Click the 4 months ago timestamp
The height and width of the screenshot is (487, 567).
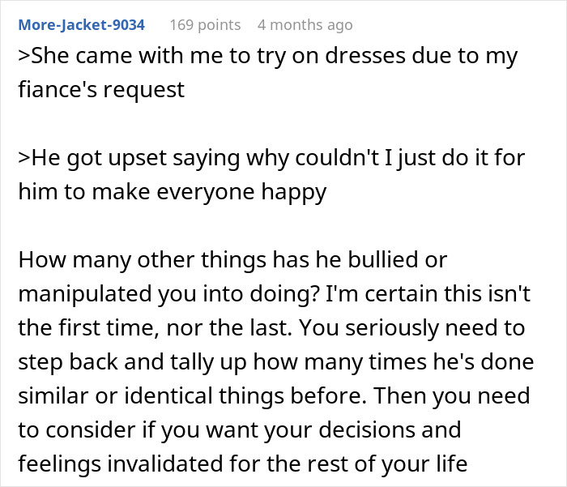tap(305, 24)
